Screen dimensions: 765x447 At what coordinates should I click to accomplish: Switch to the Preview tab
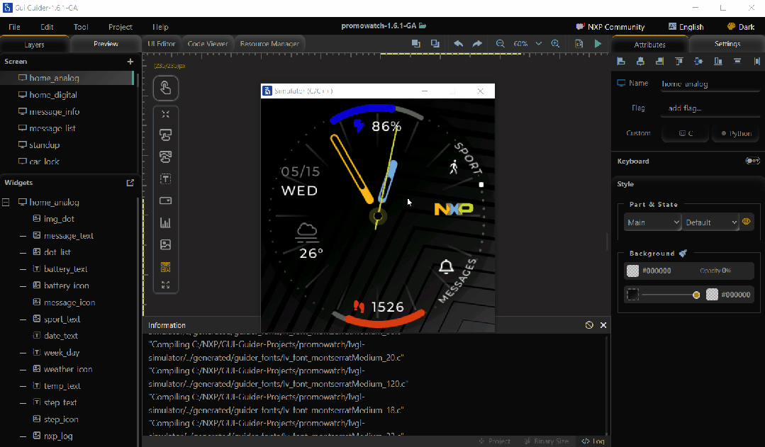tap(106, 44)
